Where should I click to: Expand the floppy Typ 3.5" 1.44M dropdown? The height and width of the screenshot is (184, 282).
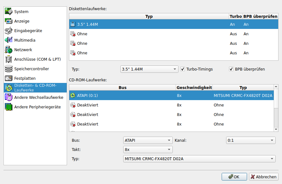[x=149, y=69]
